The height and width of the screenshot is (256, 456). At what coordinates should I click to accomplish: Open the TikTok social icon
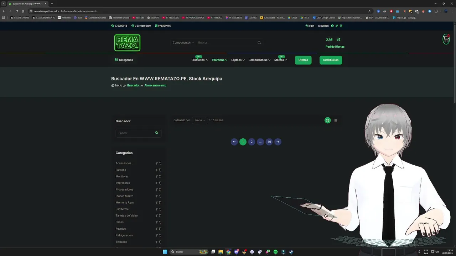[x=337, y=26]
